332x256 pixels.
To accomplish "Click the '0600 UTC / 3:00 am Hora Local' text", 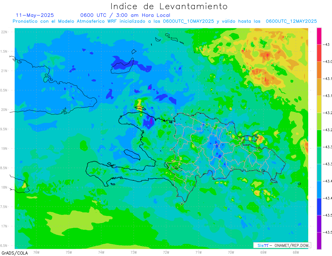I will click(125, 15).
